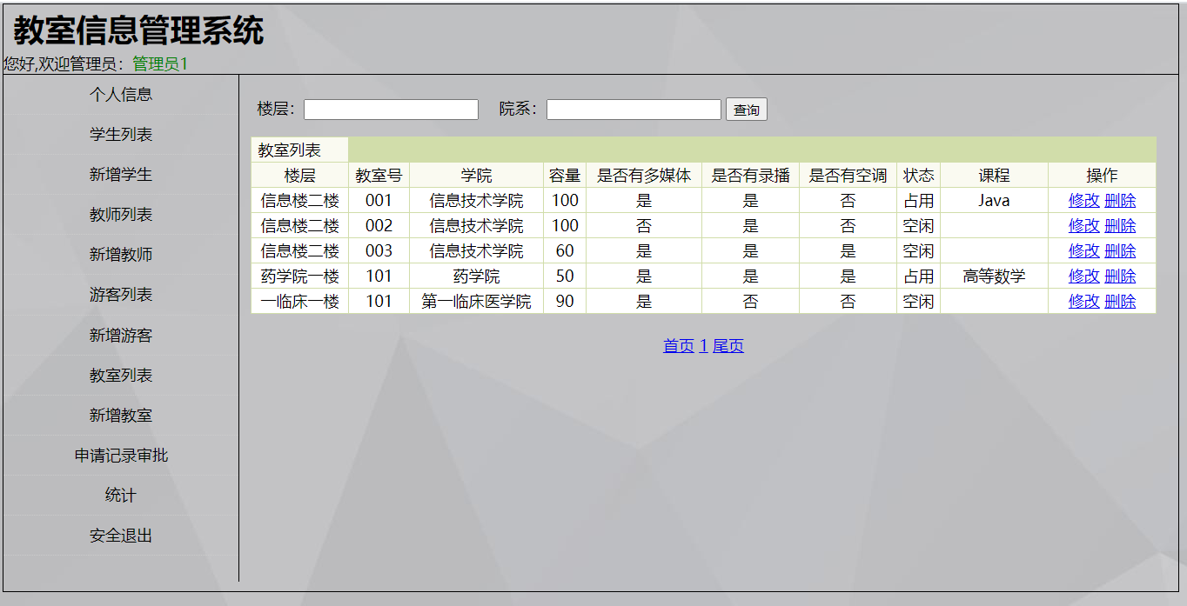Open 学生列表 in the sidebar

(121, 135)
